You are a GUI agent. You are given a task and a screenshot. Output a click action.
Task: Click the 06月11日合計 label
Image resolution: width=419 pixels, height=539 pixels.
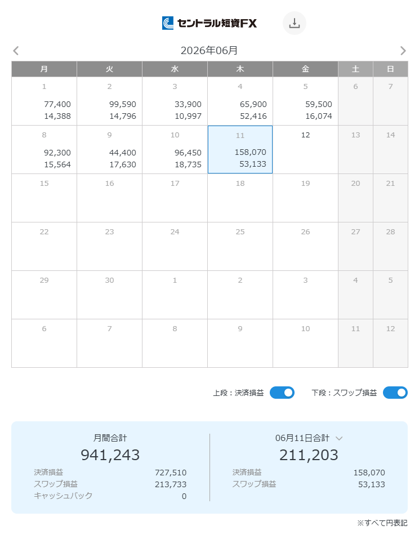[302, 438]
